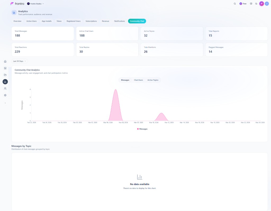Viewport: 271px width, 211px height.
Task: Go to the Registered Users tab
Action: [x=74, y=21]
